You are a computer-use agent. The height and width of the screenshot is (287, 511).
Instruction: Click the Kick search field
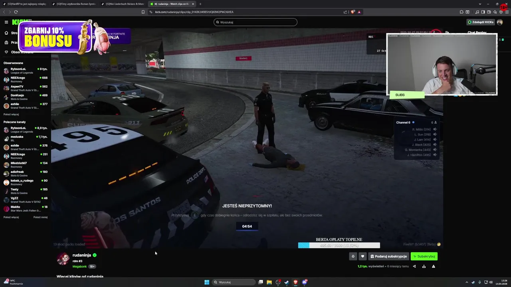[255, 22]
